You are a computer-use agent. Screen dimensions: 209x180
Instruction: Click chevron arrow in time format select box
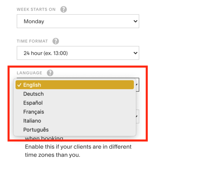pos(135,53)
